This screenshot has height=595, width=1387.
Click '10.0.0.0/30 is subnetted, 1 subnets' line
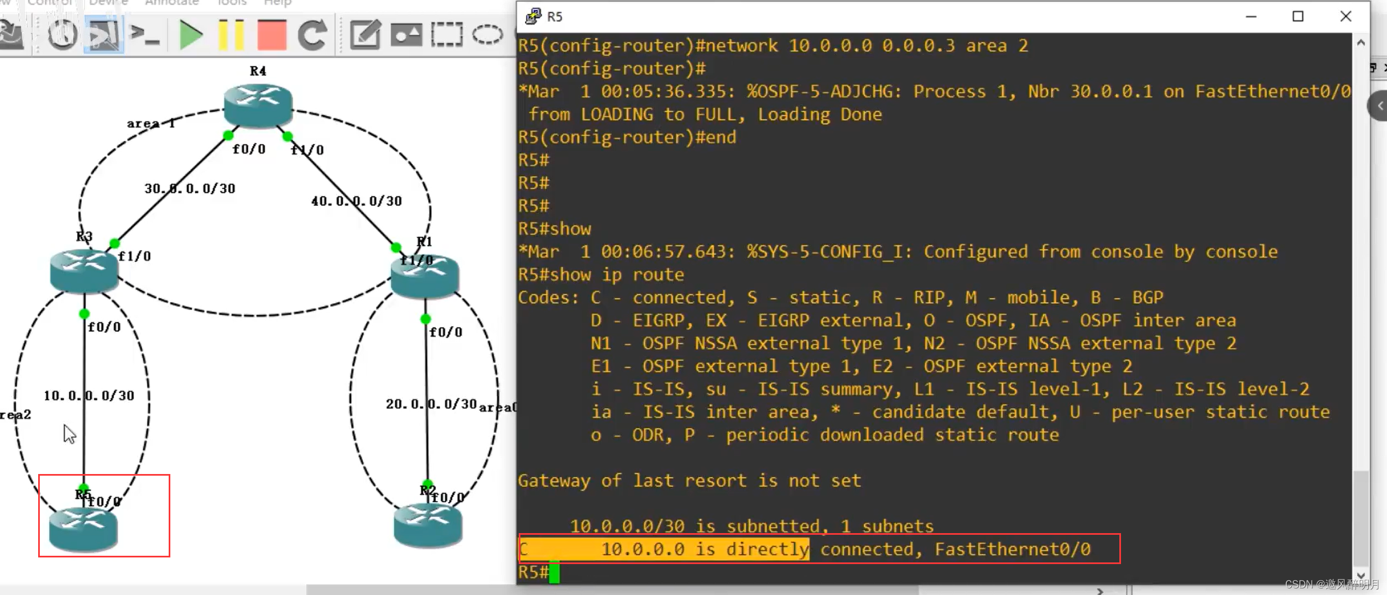[x=752, y=526]
